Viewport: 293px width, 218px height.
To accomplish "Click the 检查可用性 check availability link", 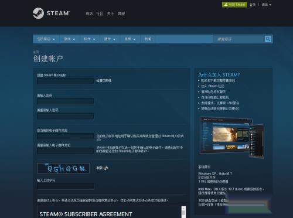I will click(x=104, y=81).
